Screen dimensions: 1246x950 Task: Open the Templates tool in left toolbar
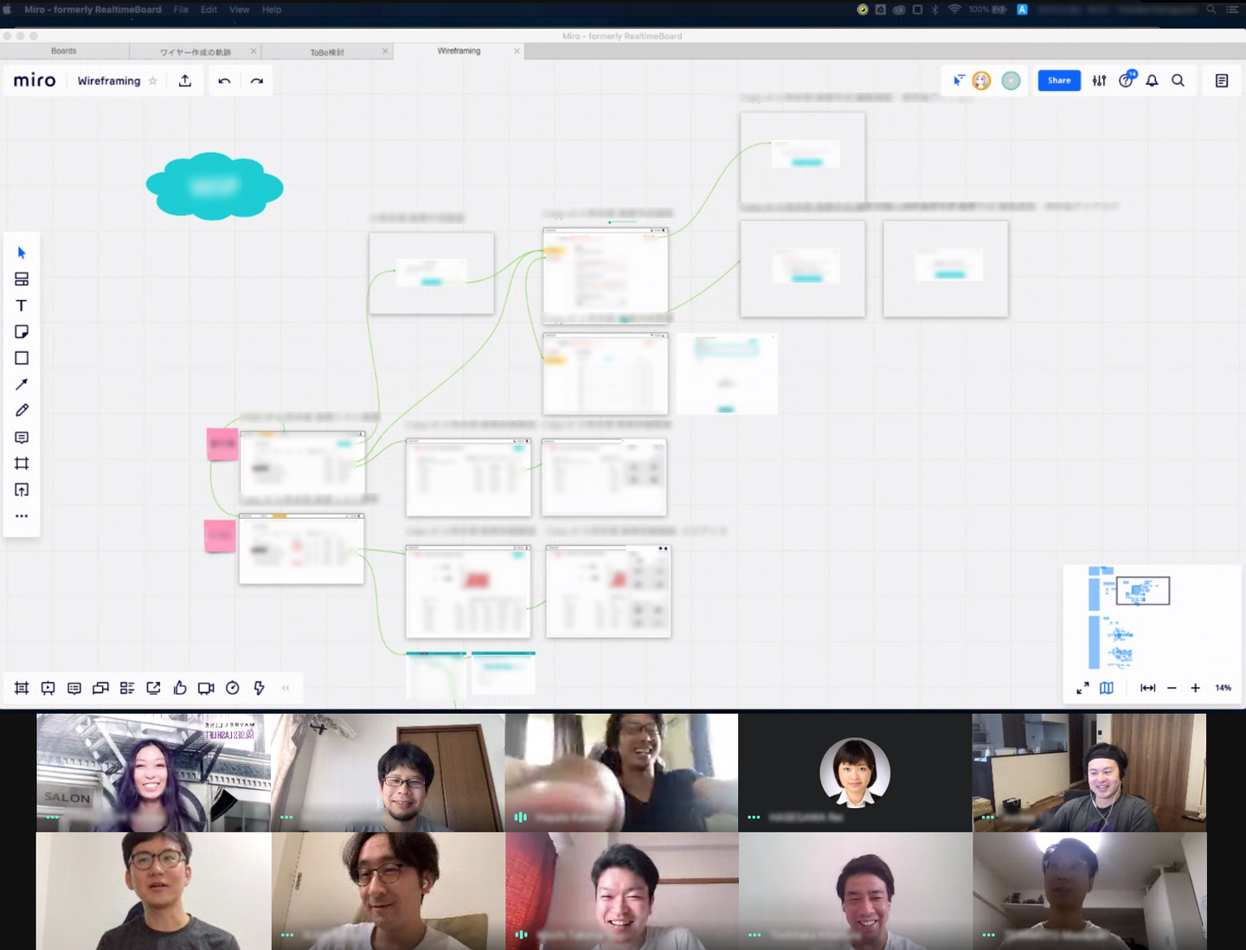[22, 279]
